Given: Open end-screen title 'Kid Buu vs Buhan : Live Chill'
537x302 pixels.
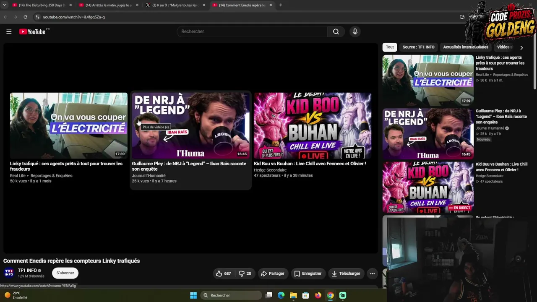Looking at the screenshot, I should [x=310, y=164].
